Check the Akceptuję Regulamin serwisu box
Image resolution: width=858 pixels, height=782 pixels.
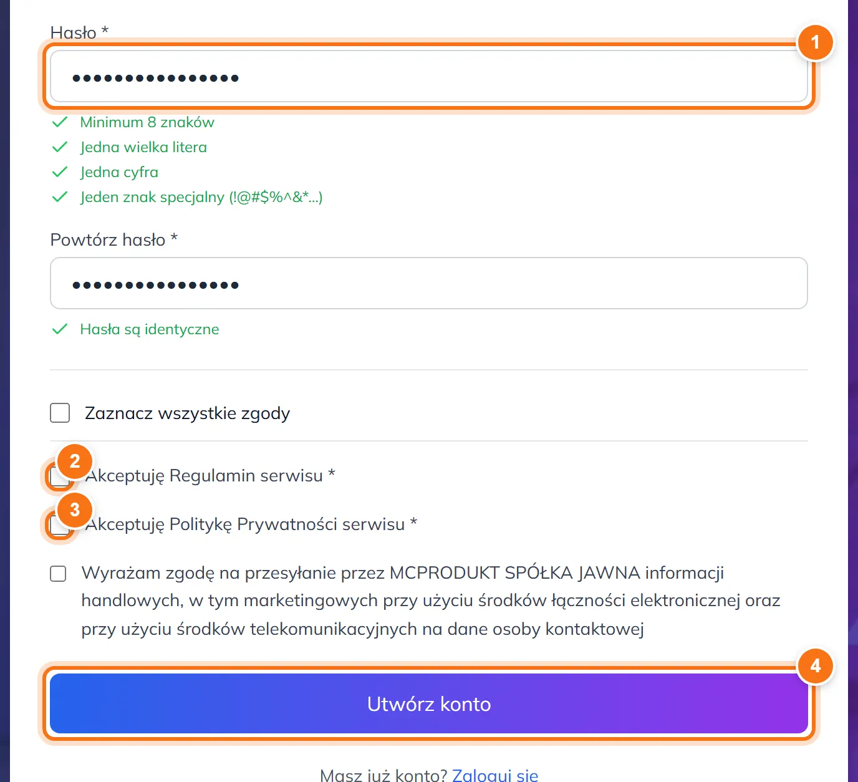click(x=60, y=477)
